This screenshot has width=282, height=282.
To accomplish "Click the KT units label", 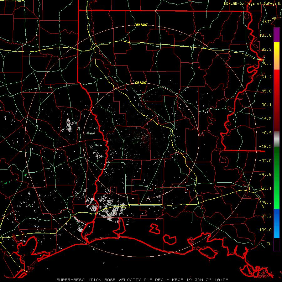I will point(268,22).
